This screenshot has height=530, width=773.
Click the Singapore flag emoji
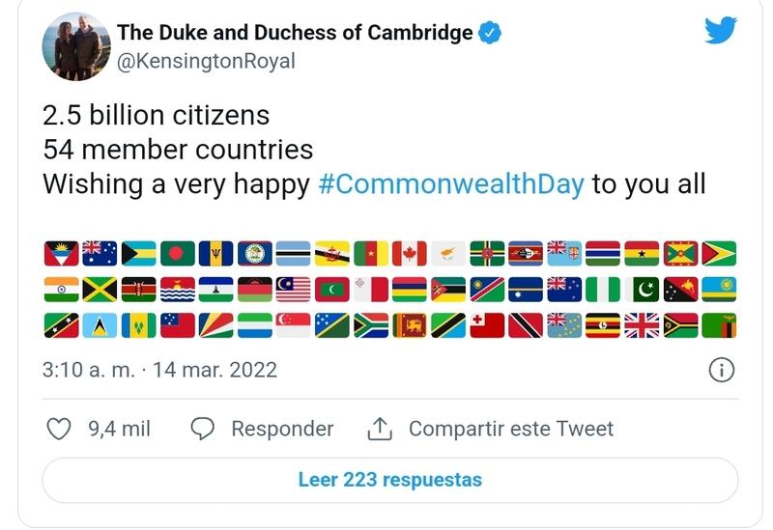coord(293,325)
